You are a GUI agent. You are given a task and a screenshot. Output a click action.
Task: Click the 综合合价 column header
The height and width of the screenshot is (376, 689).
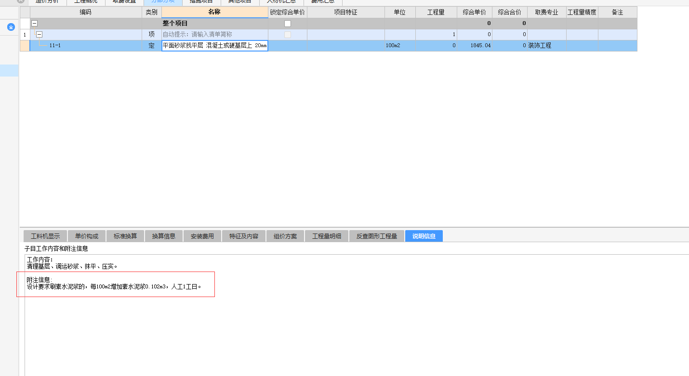[510, 13]
